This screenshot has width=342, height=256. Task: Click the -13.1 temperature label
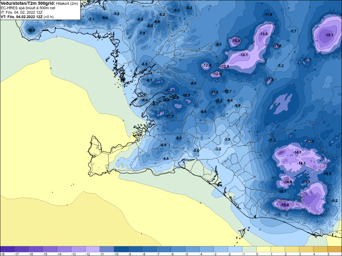click(x=244, y=55)
